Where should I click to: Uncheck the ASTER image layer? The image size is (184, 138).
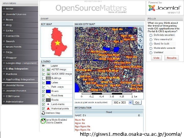click(43, 70)
